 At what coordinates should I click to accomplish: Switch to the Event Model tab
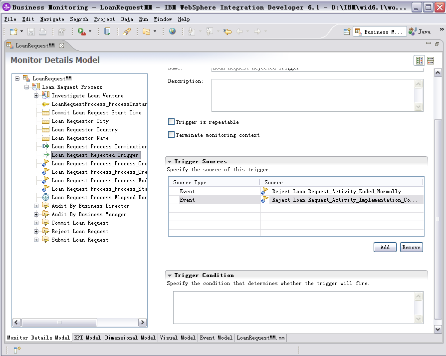pyautogui.click(x=216, y=338)
